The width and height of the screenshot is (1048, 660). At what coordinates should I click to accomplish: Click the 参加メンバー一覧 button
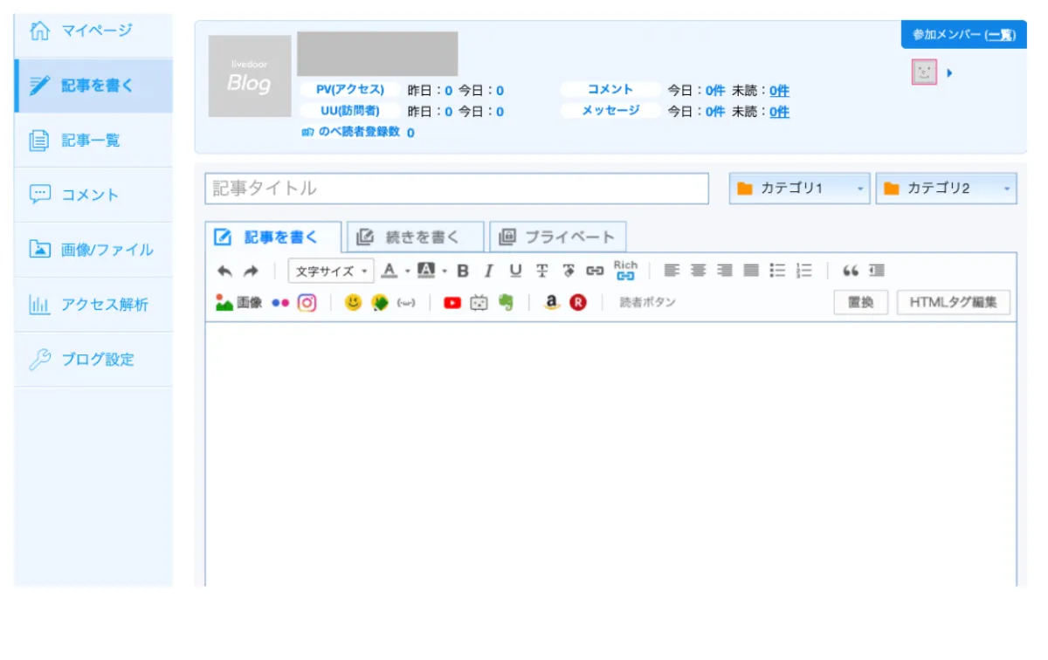click(x=963, y=35)
